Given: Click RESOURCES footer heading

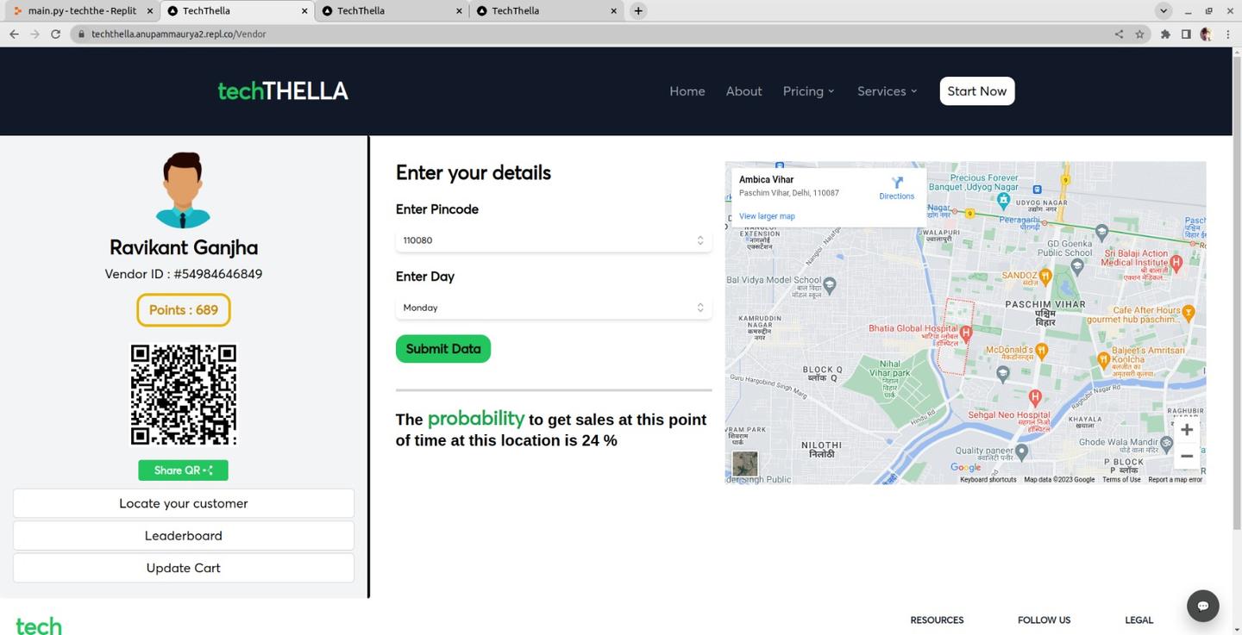Looking at the screenshot, I should (937, 620).
